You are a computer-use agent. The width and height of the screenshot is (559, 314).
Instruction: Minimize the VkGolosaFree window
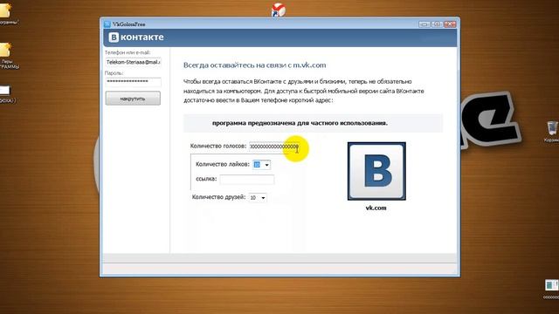click(424, 24)
